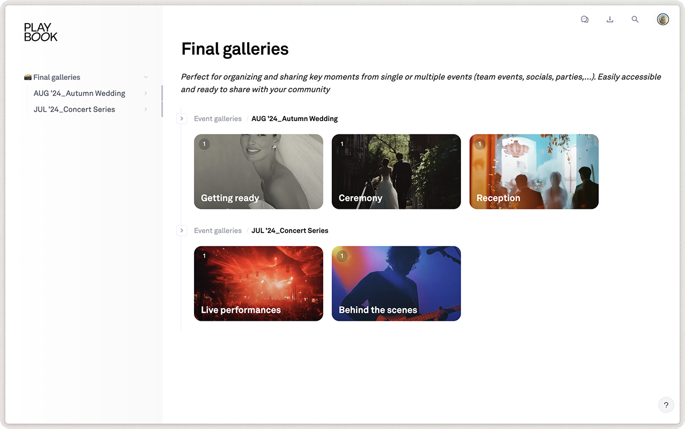This screenshot has width=685, height=429.
Task: Open the Behind the scenes gallery
Action: click(396, 283)
